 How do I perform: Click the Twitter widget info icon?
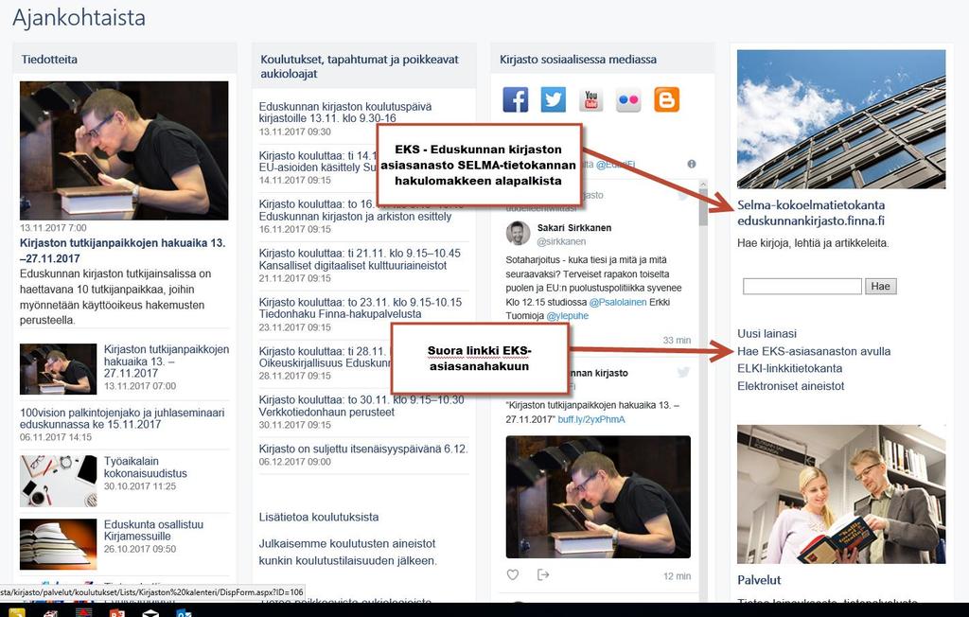[692, 164]
